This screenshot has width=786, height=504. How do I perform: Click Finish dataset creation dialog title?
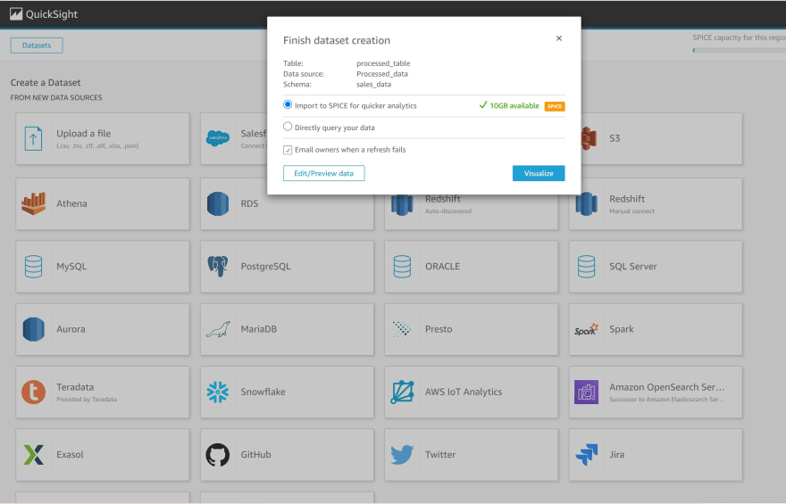pos(337,40)
